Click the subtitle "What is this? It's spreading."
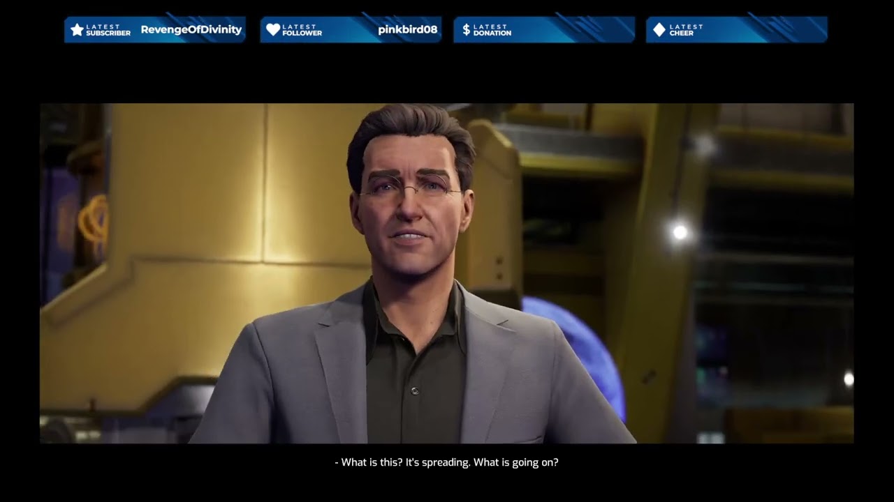894x502 pixels. 406,462
